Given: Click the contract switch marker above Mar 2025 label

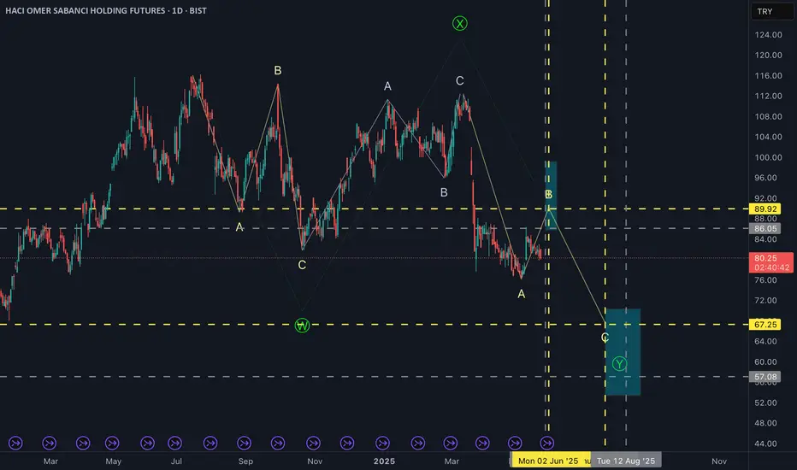Looking at the screenshot, I should (451, 443).
